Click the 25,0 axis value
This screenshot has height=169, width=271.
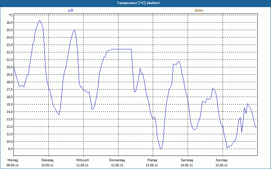click(x=9, y=30)
